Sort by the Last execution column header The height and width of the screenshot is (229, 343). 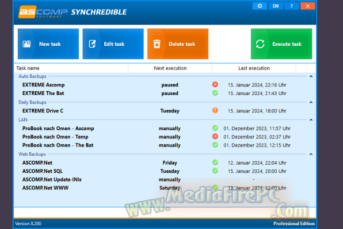pos(254,68)
